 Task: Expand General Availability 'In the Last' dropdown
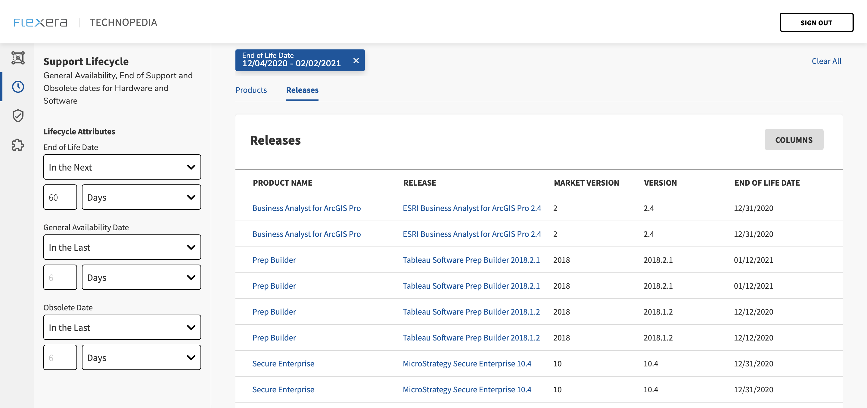point(122,247)
